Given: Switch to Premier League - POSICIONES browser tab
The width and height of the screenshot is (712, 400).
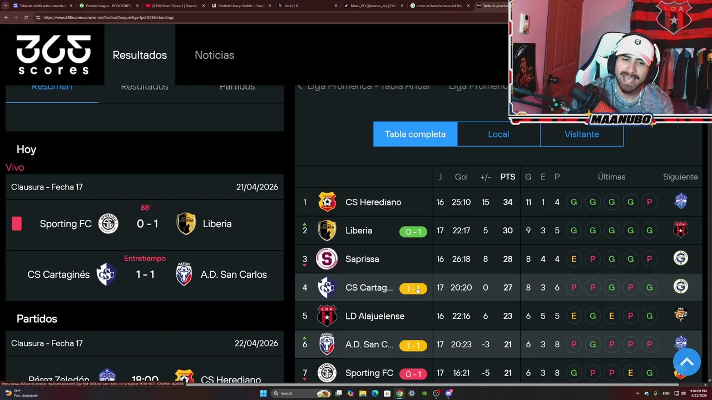Looking at the screenshot, I should (108, 6).
